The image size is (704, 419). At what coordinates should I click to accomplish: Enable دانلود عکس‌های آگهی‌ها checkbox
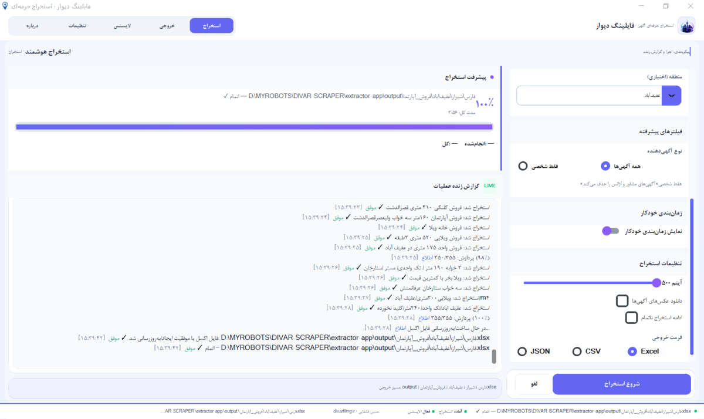(x=622, y=301)
